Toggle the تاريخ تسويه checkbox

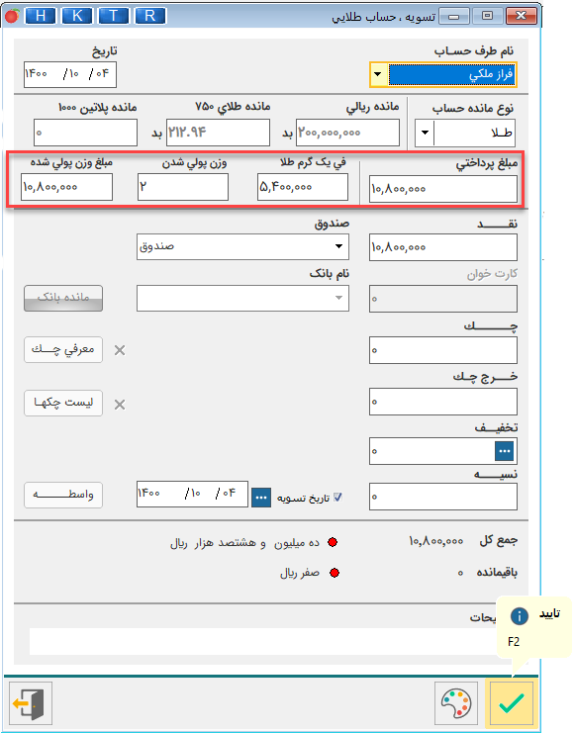pyautogui.click(x=337, y=498)
